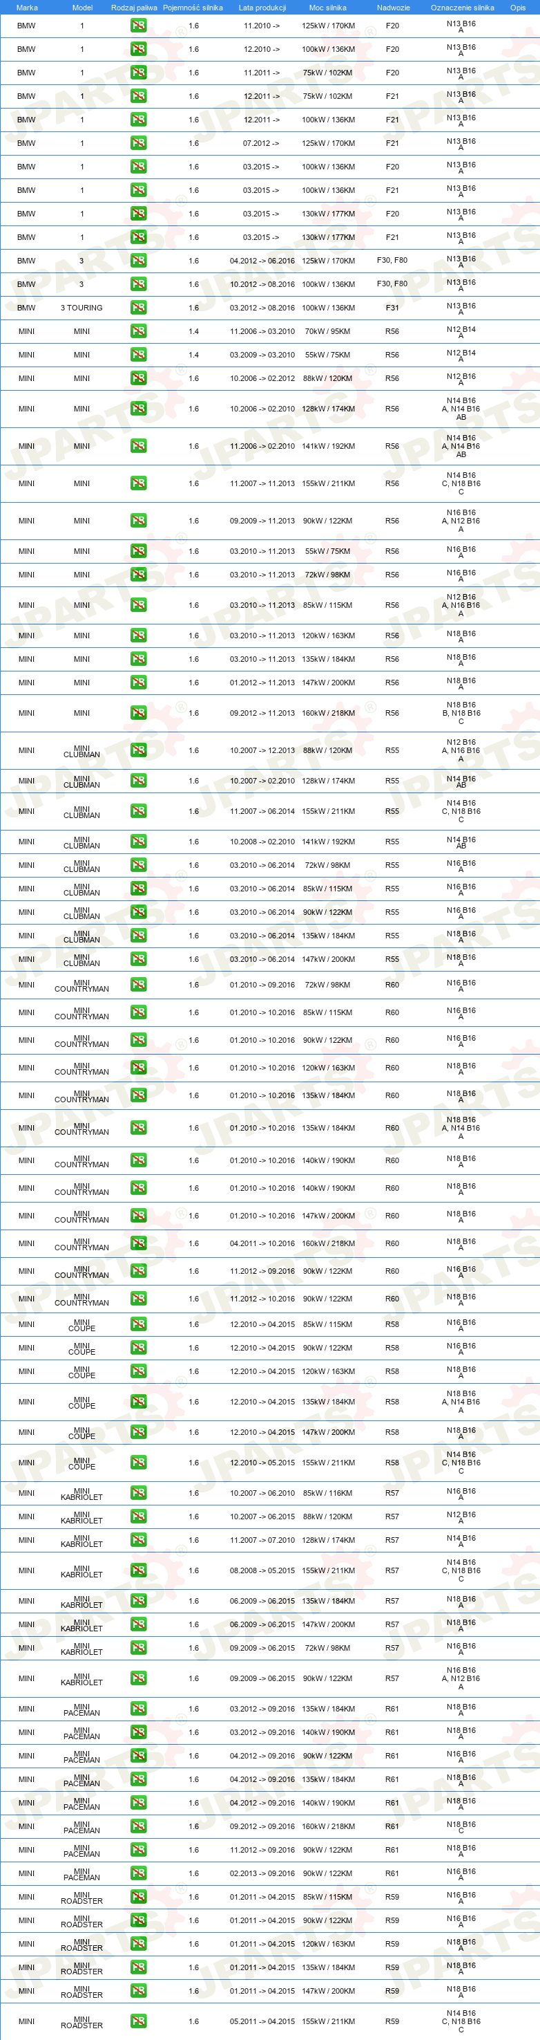Click the fuel icon in MINI R56 160kW / 218KM row
Image resolution: width=540 pixels, height=2040 pixels.
tap(138, 713)
